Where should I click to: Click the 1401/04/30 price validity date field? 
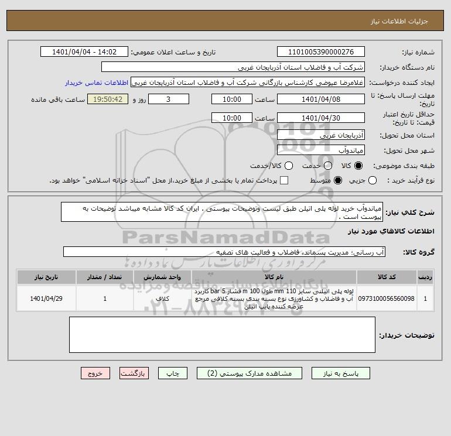tap(321, 118)
